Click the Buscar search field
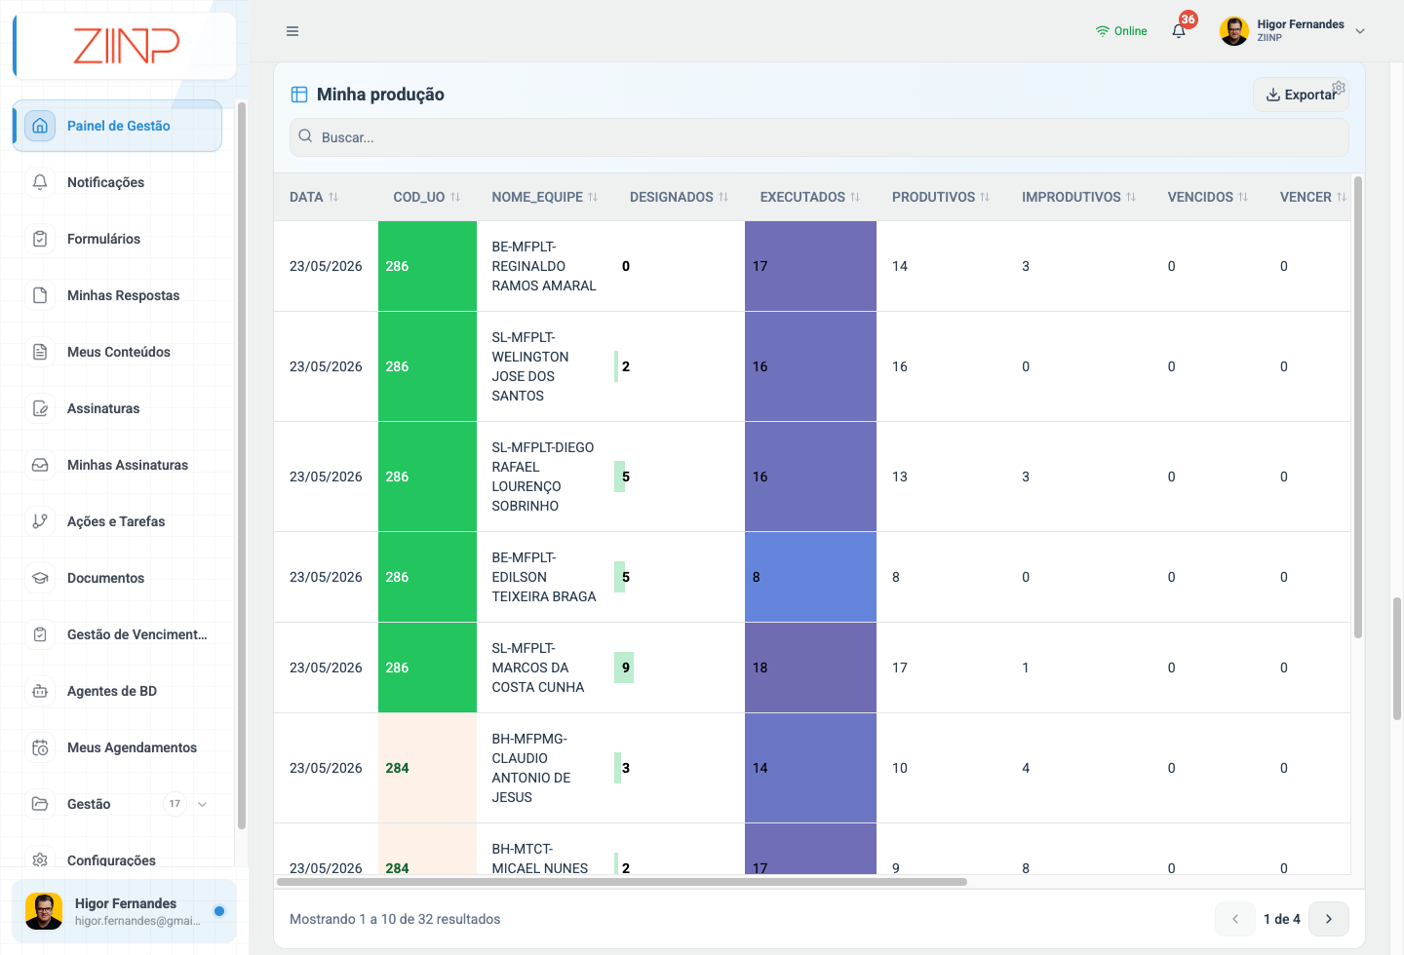 819,137
